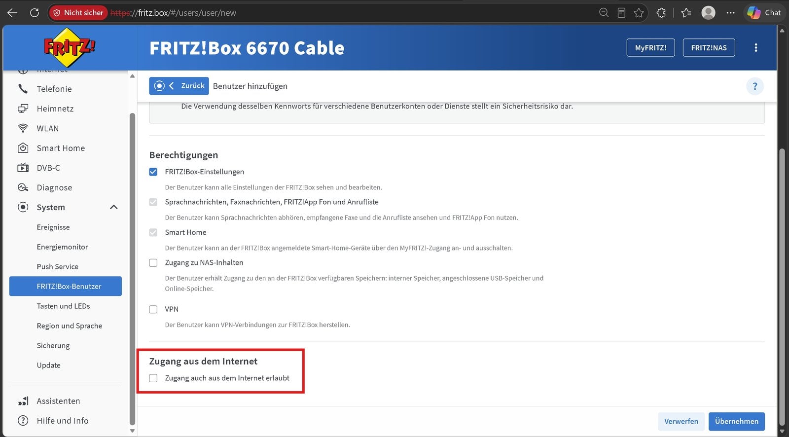Collapse the System menu chevron

coord(114,207)
